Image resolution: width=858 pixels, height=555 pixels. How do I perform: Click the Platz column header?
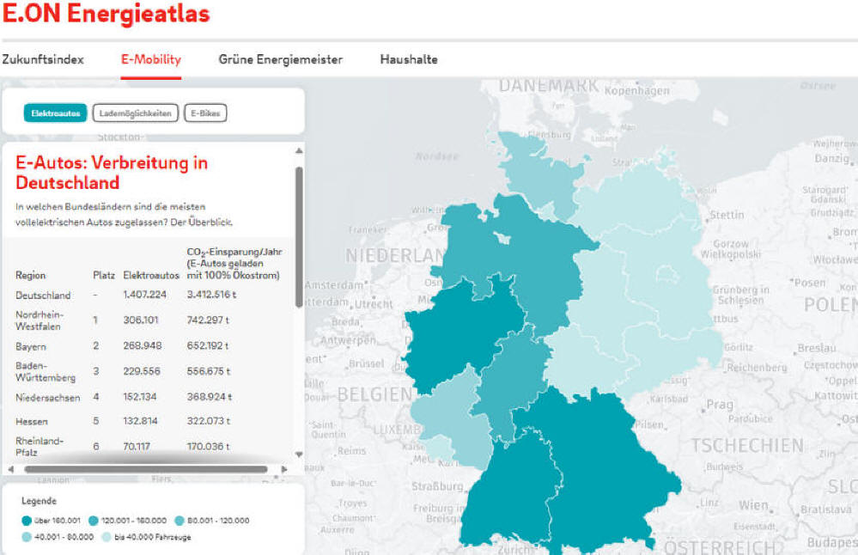point(104,275)
